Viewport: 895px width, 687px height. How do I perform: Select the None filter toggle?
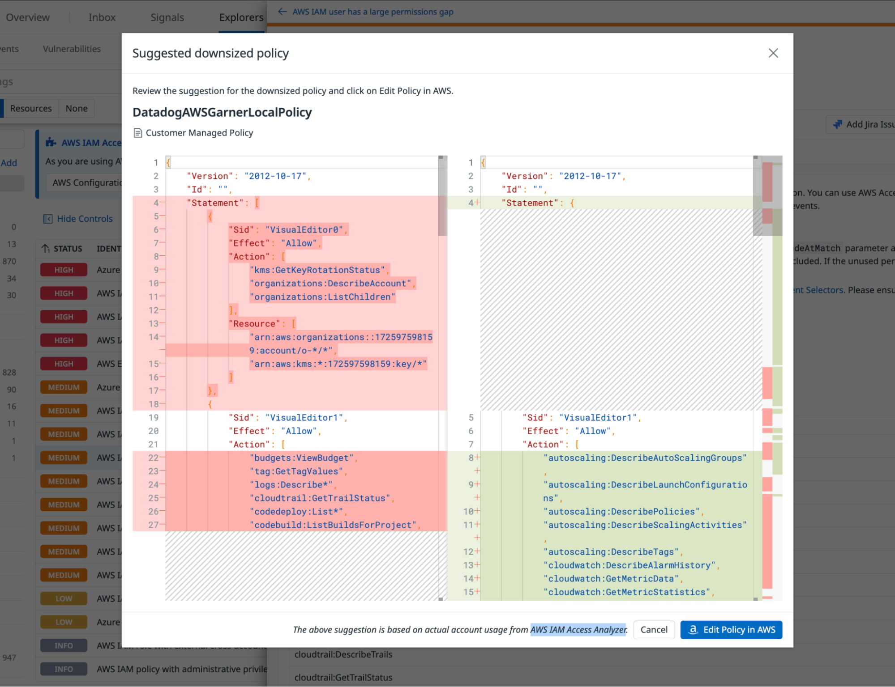pyautogui.click(x=76, y=108)
